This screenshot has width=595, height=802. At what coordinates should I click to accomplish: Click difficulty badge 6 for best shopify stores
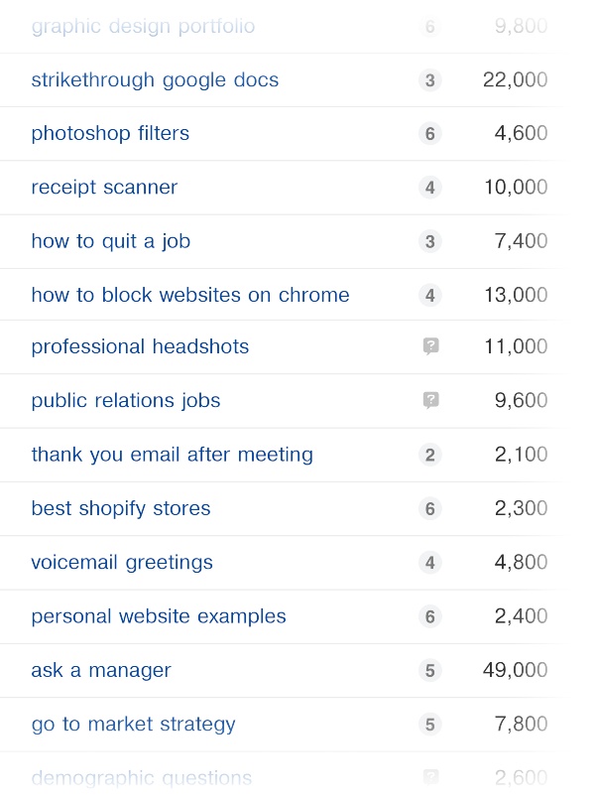(429, 509)
